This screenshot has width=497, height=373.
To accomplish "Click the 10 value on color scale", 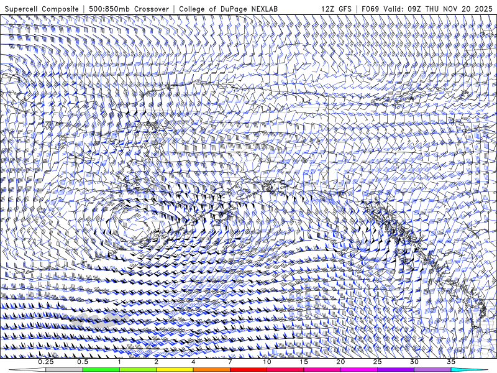I will [x=267, y=362].
